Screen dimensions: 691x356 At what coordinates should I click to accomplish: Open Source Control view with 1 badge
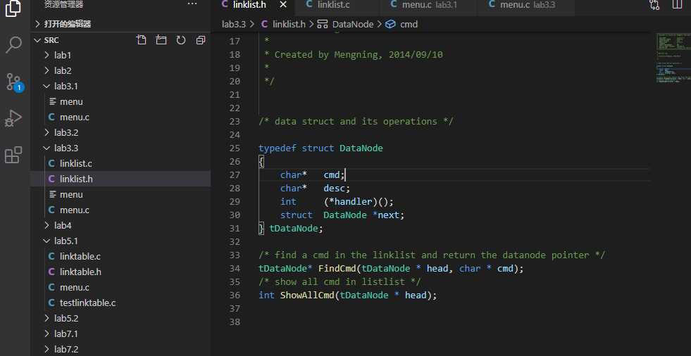tap(13, 82)
